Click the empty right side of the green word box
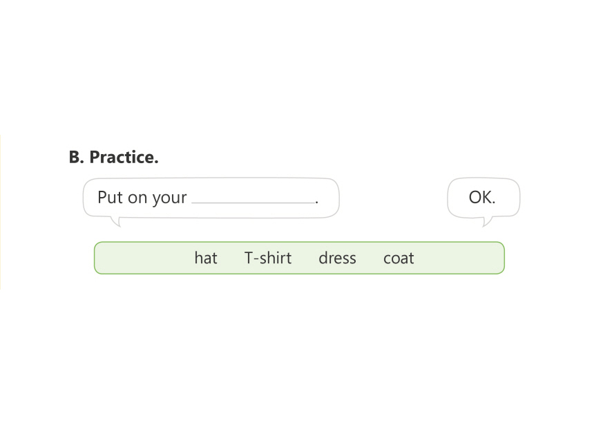The height and width of the screenshot is (423, 603). point(463,258)
